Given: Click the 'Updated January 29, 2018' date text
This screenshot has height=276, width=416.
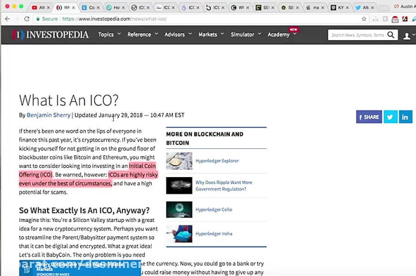Looking at the screenshot, I should [x=109, y=115].
